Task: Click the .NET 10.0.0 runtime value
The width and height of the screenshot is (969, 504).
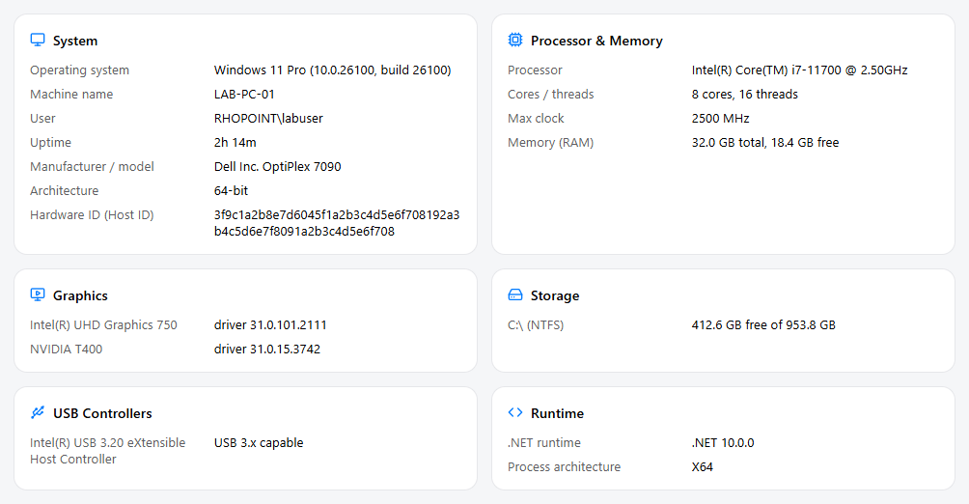Action: (x=723, y=443)
